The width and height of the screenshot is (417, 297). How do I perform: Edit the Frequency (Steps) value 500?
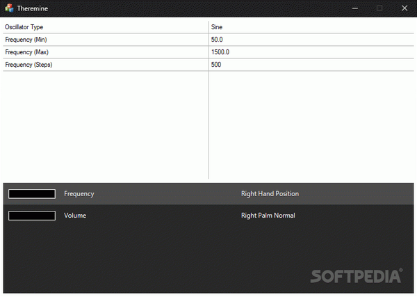(x=216, y=65)
